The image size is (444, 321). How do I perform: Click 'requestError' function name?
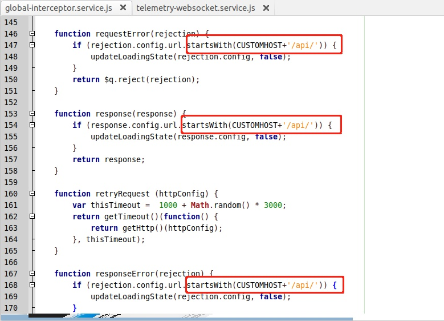(123, 34)
